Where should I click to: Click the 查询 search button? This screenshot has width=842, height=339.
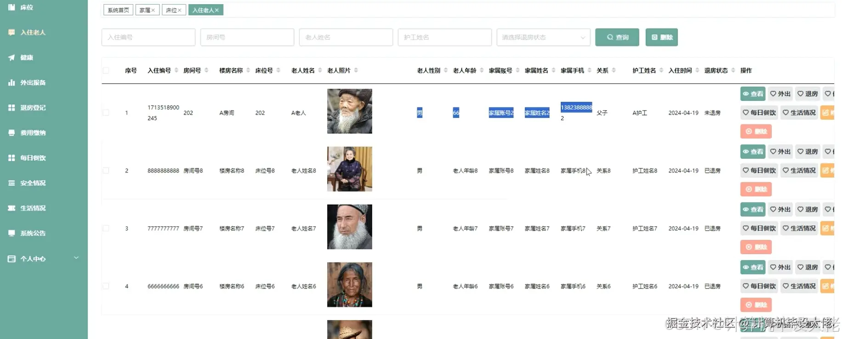click(x=617, y=37)
